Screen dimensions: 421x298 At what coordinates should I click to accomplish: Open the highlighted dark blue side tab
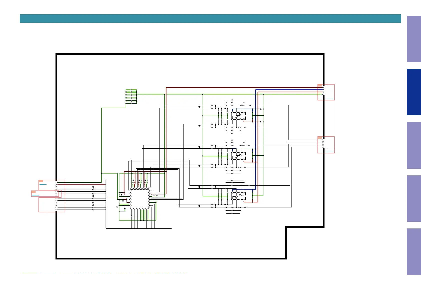(414, 92)
